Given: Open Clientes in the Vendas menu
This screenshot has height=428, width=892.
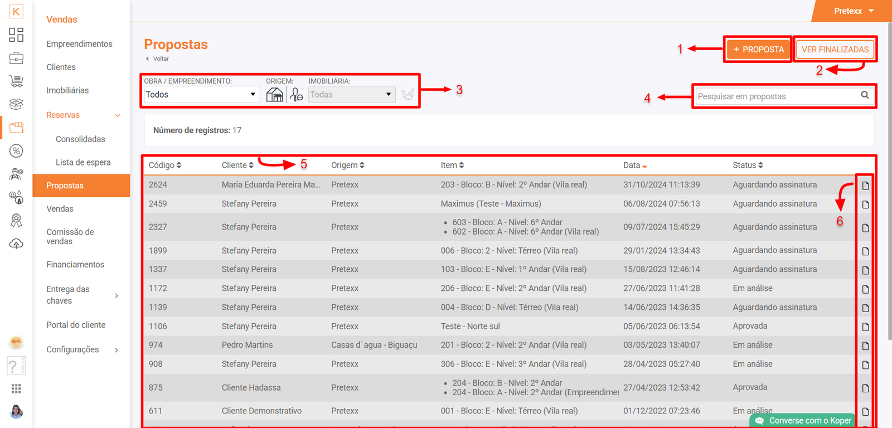Looking at the screenshot, I should (61, 67).
